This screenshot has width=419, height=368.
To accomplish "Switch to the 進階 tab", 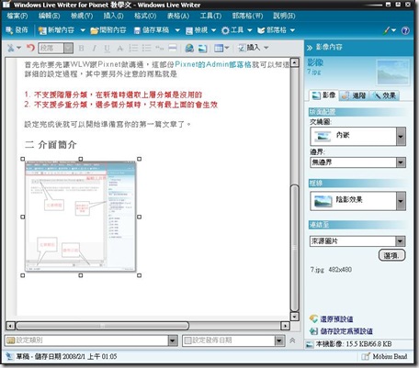I will tap(354, 95).
